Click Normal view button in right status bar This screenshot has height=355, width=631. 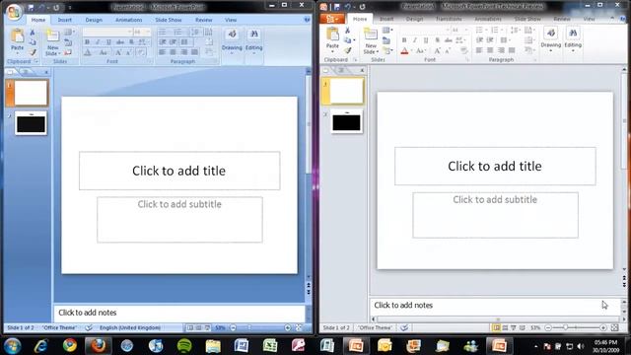tap(497, 328)
